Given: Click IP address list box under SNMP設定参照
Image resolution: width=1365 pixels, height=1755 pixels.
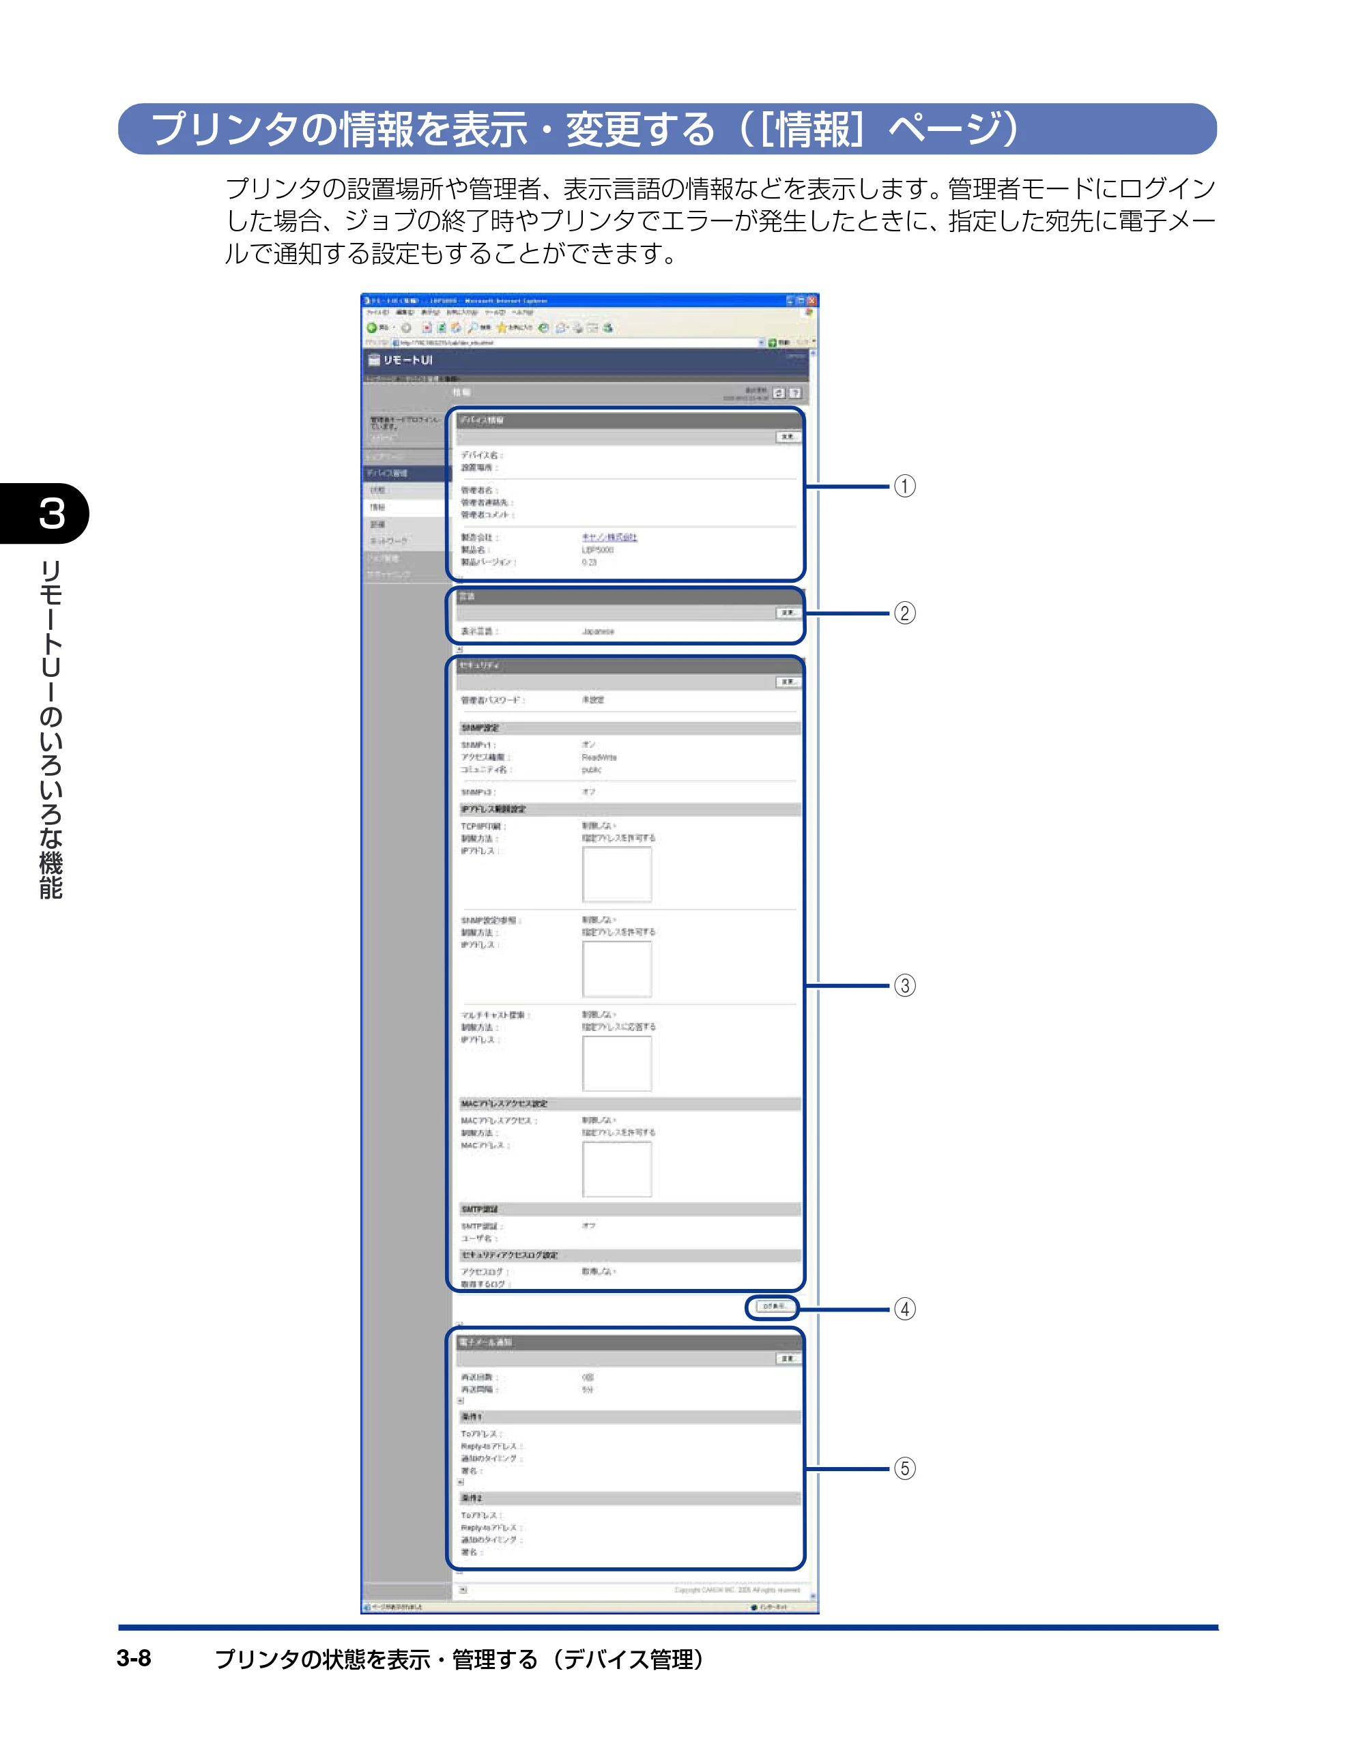Looking at the screenshot, I should pyautogui.click(x=616, y=969).
